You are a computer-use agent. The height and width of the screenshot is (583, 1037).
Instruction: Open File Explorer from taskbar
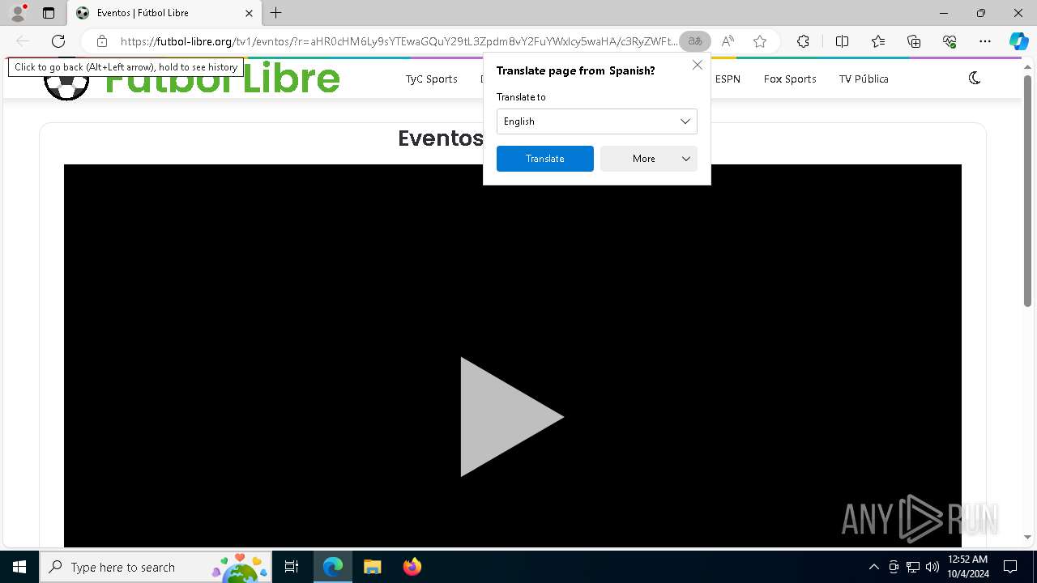[x=372, y=567]
